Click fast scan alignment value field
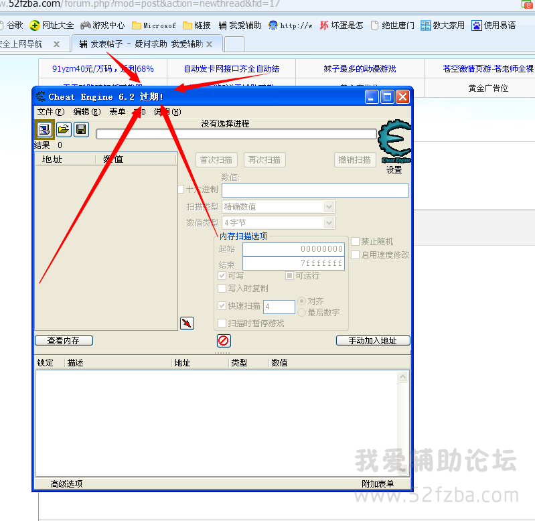 [x=279, y=307]
